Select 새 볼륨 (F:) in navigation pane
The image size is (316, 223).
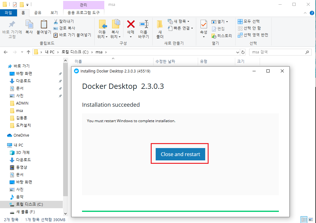pos(25,212)
